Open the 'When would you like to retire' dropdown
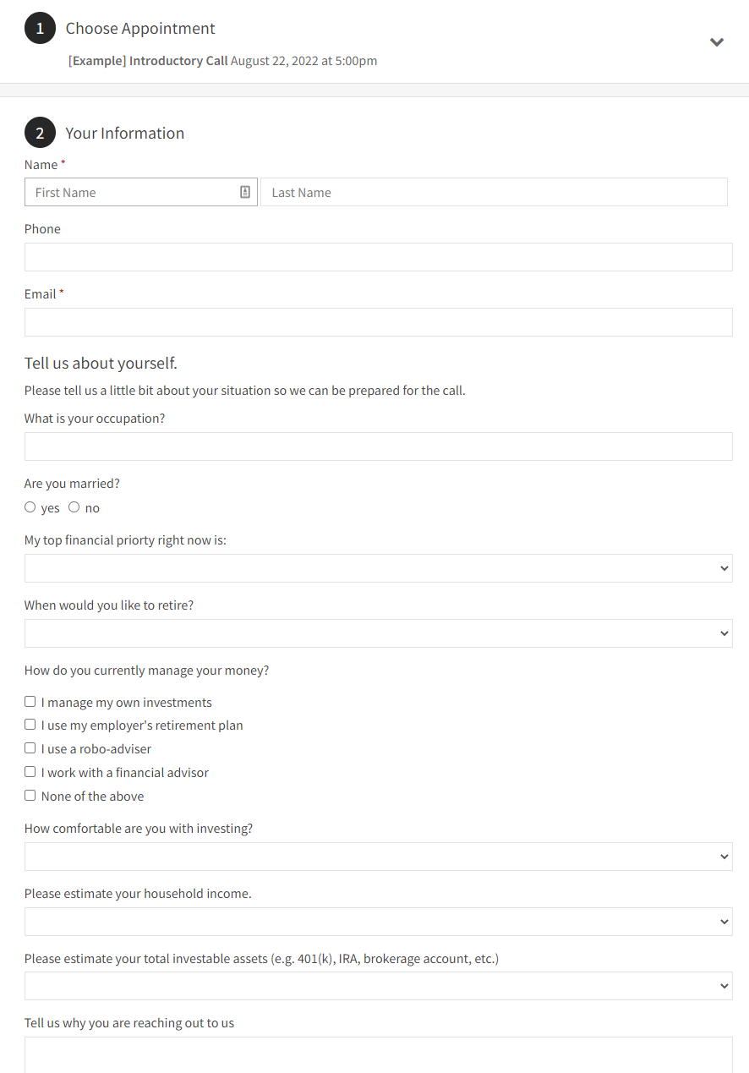This screenshot has width=749, height=1073. click(379, 633)
